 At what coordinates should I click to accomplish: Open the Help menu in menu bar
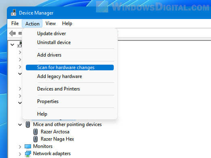tap(67, 23)
